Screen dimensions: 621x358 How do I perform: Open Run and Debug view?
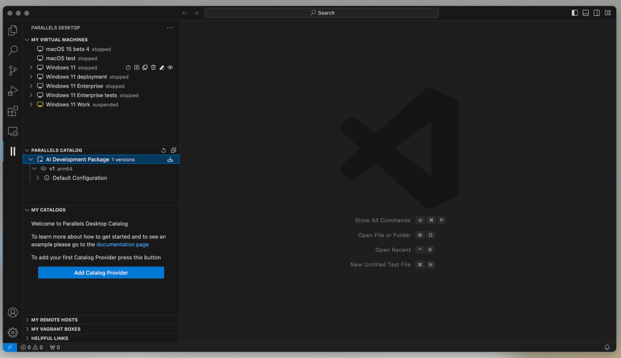click(x=12, y=91)
